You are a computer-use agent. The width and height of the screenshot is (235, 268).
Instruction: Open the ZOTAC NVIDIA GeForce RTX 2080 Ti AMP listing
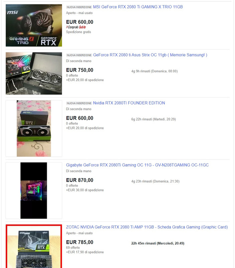(147, 227)
